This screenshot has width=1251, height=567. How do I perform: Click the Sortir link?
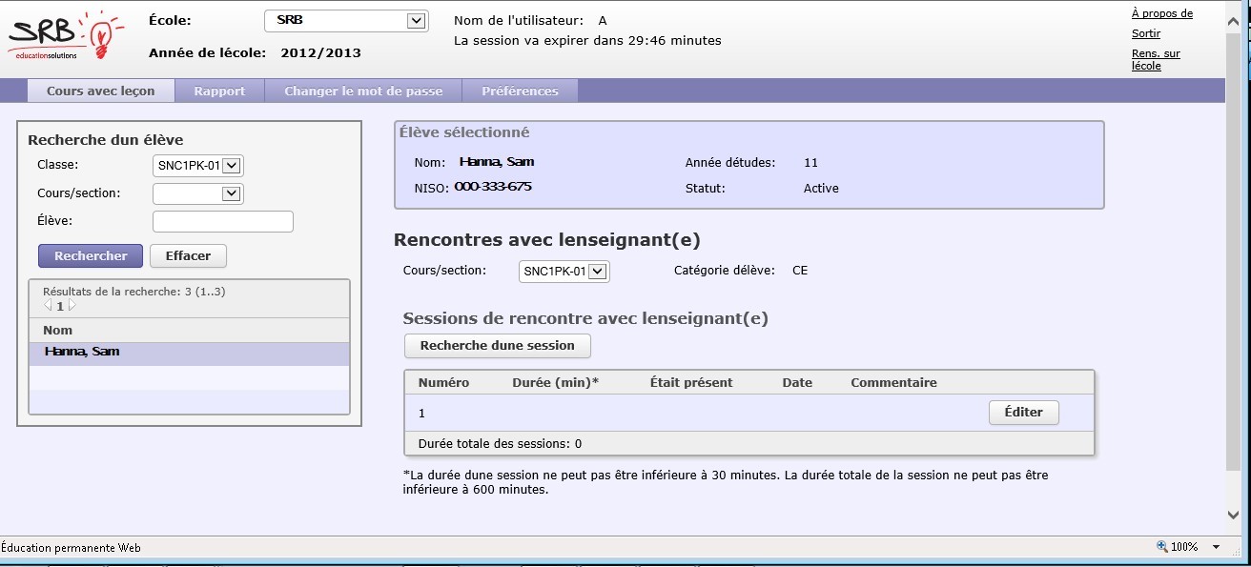tap(1145, 33)
